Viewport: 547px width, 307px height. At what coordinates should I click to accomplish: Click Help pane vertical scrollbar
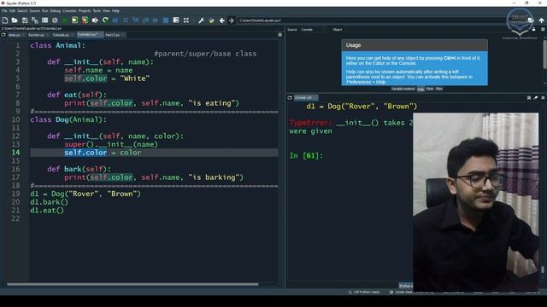[x=545, y=55]
